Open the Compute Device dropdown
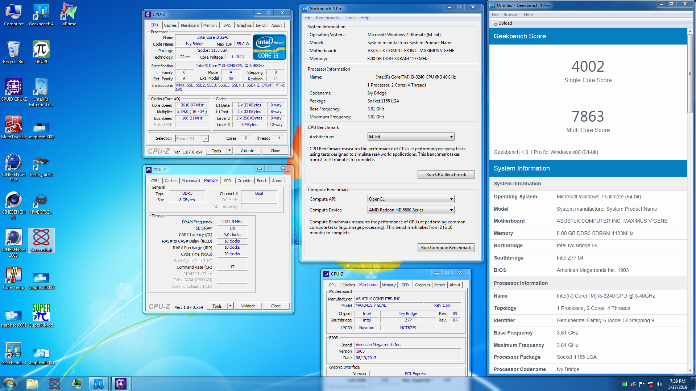 pos(411,210)
